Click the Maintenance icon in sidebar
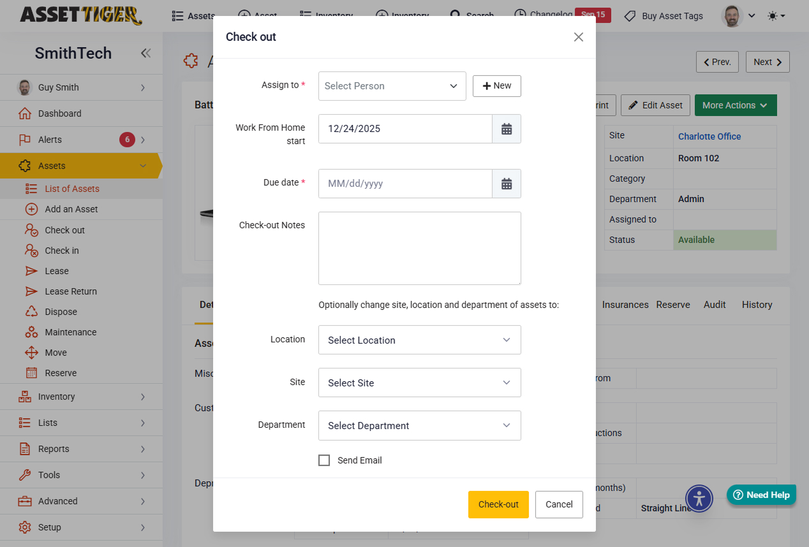809x547 pixels. 31,332
